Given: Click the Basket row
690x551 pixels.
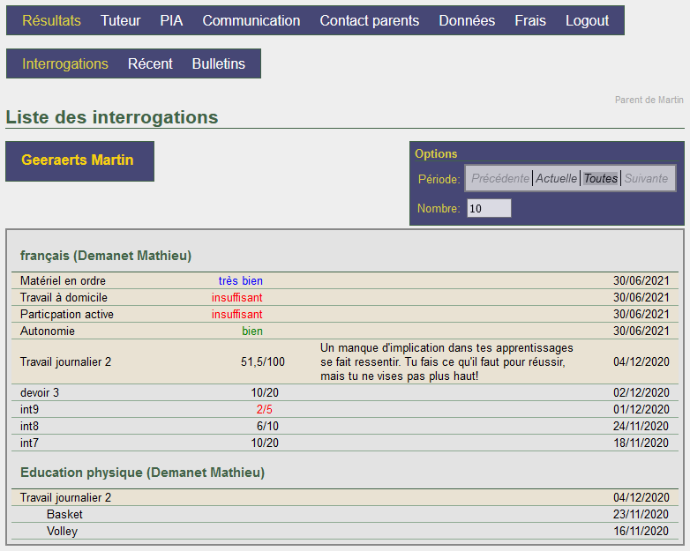Looking at the screenshot, I should 345,514.
